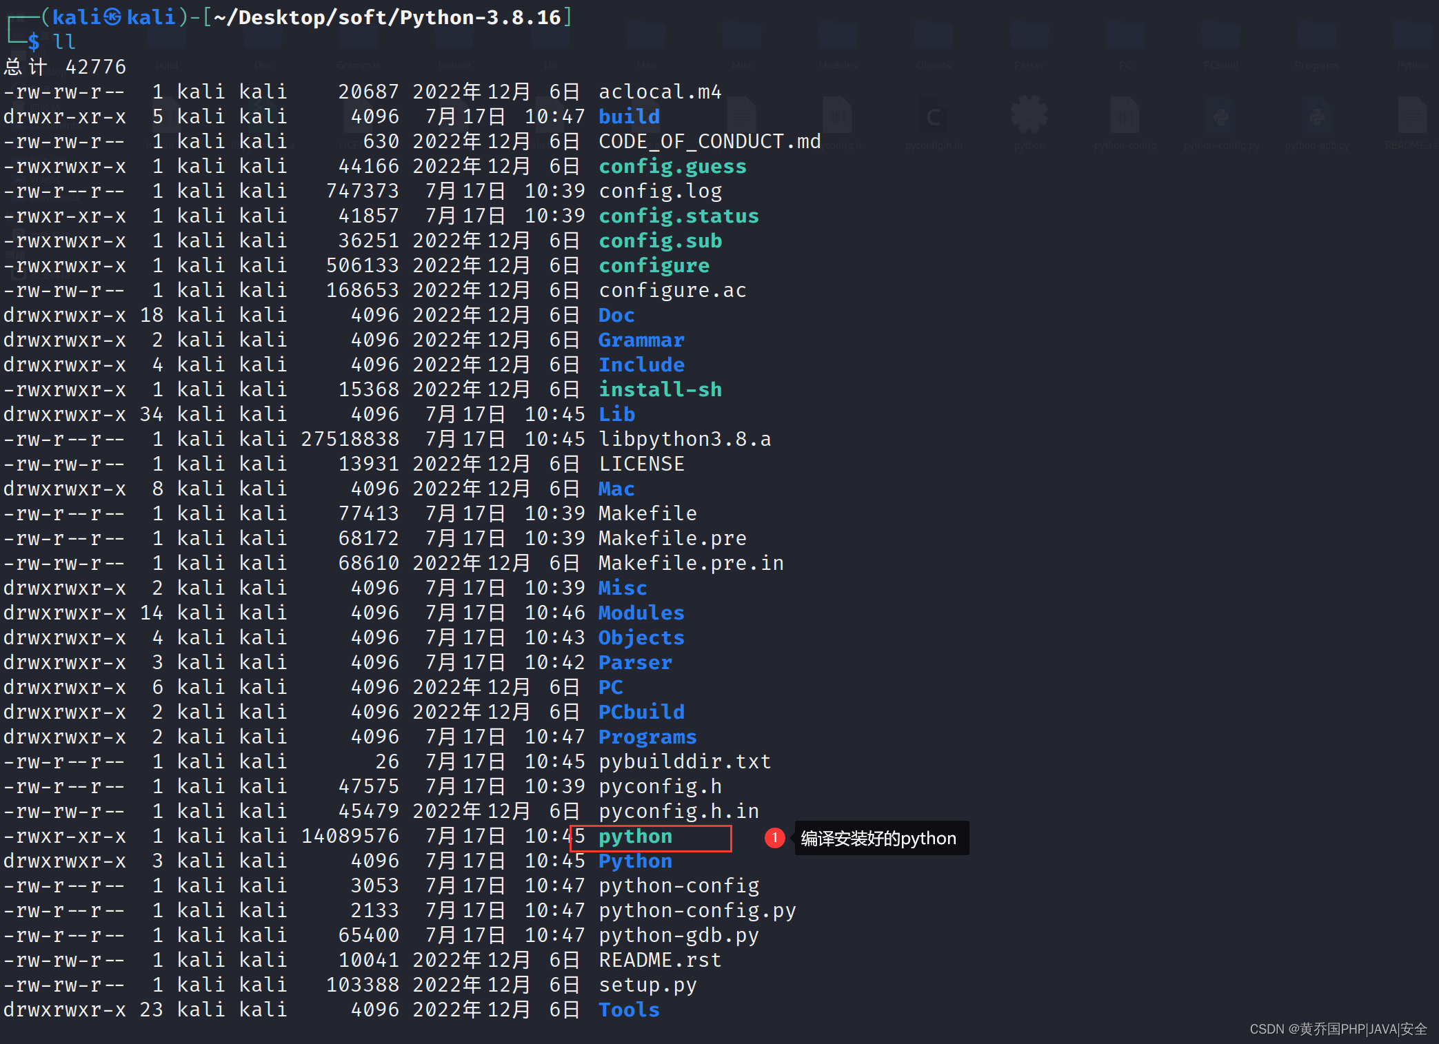Click the file size 747373

(363, 191)
